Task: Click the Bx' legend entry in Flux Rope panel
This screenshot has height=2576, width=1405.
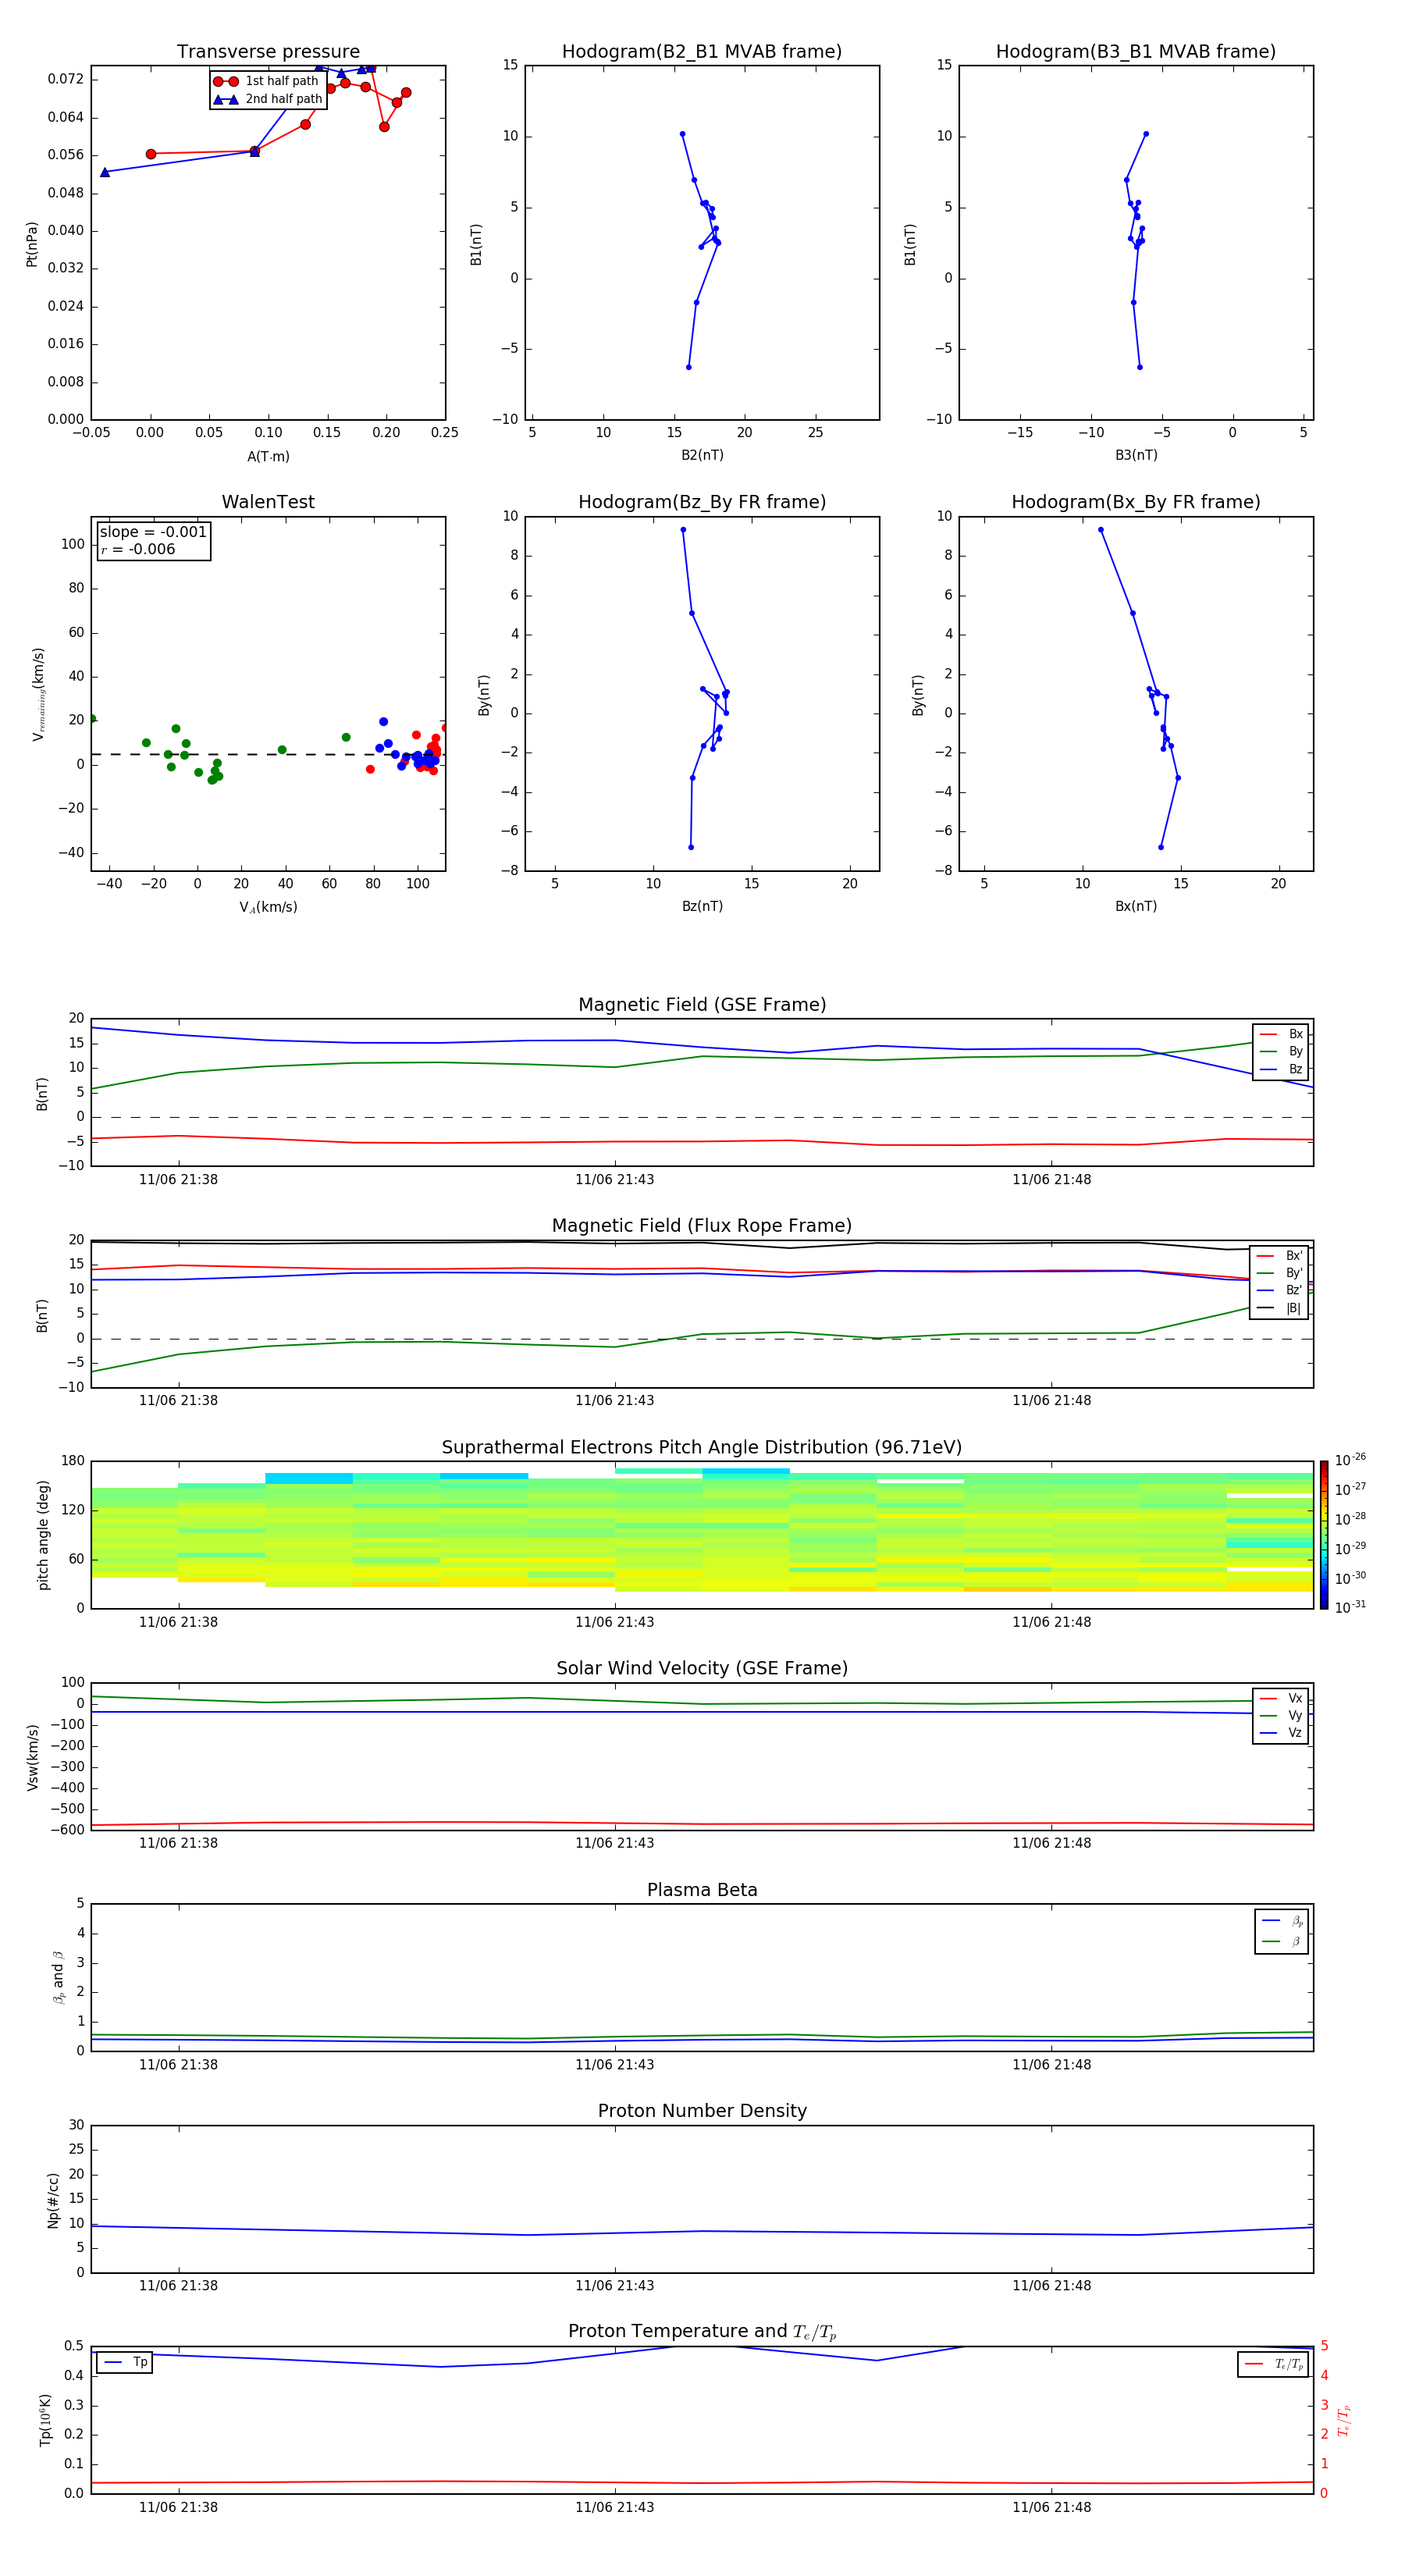Action: pos(1279,1256)
